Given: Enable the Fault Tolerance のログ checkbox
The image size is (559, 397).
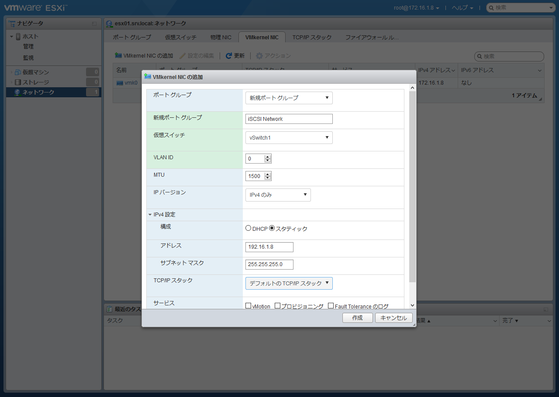Looking at the screenshot, I should (x=331, y=306).
